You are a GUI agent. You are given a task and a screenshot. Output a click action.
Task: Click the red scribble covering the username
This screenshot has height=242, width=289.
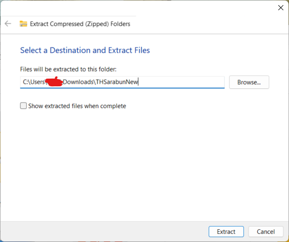click(54, 82)
